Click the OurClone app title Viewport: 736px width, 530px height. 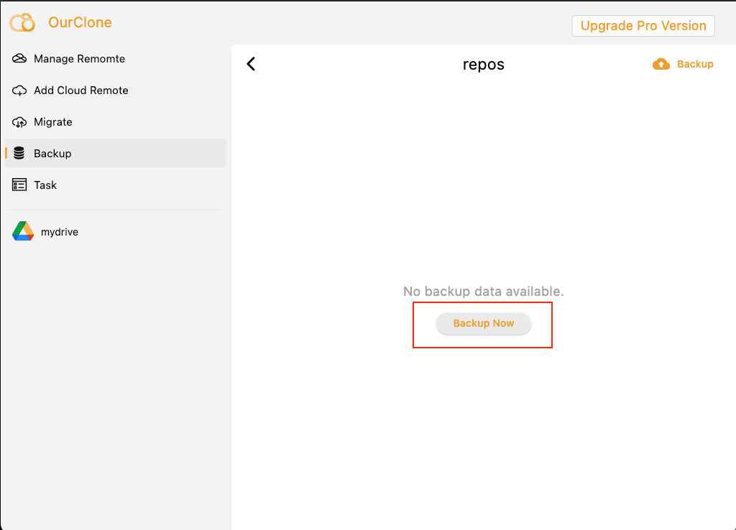80,22
